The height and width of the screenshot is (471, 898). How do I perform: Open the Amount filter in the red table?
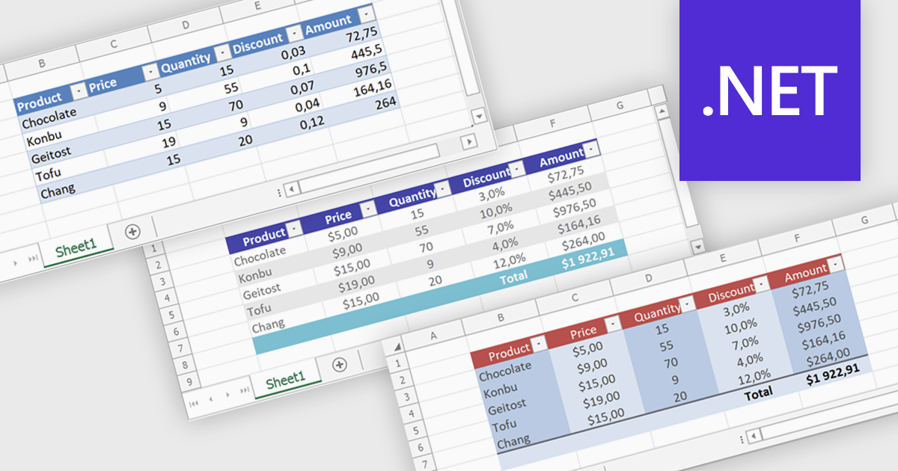coord(837,263)
